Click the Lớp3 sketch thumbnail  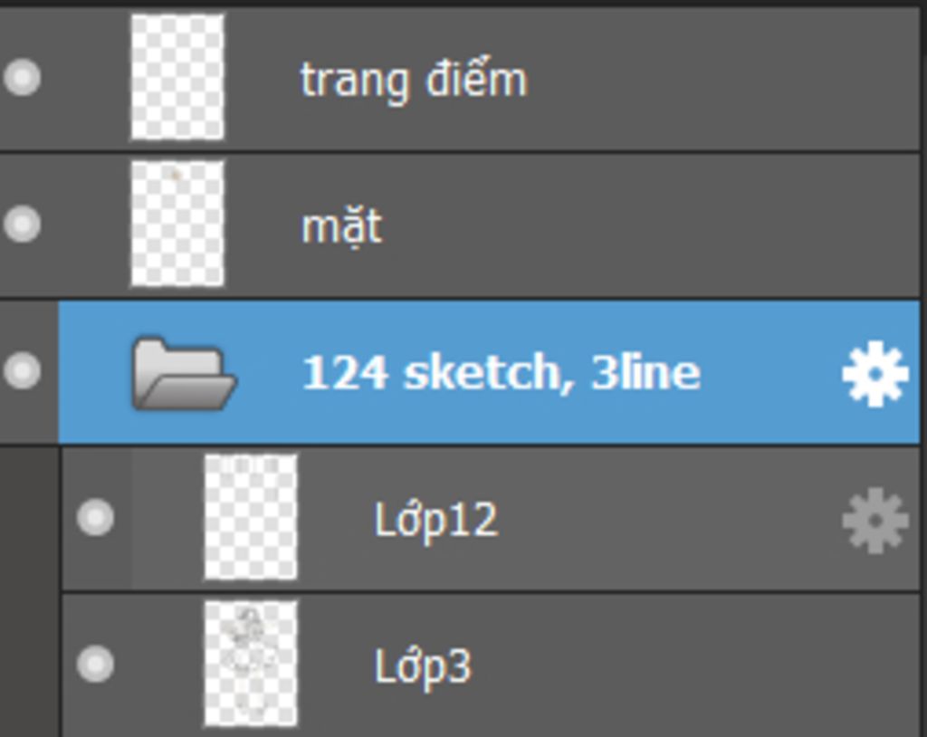(x=251, y=664)
